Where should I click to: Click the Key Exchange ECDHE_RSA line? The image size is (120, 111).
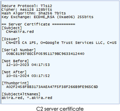[47, 17]
